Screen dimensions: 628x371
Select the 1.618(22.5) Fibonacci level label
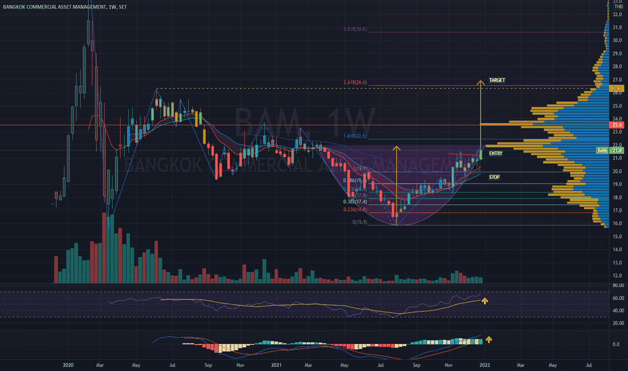355,136
